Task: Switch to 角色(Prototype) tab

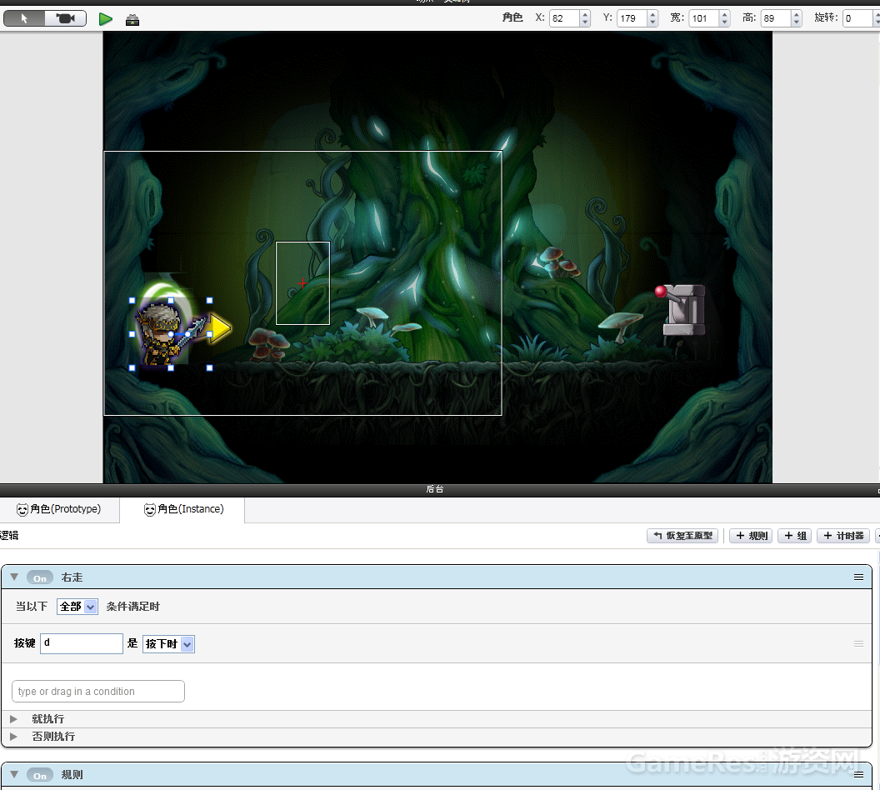Action: (x=59, y=509)
